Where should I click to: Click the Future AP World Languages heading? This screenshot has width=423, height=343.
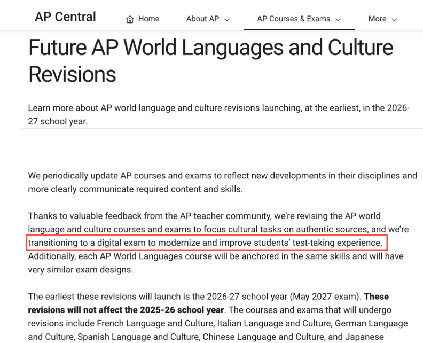coord(210,60)
